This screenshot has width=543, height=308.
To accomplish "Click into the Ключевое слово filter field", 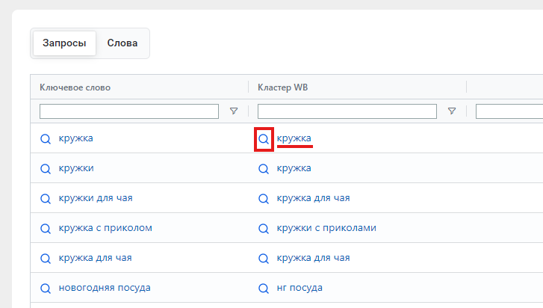I will click(129, 111).
